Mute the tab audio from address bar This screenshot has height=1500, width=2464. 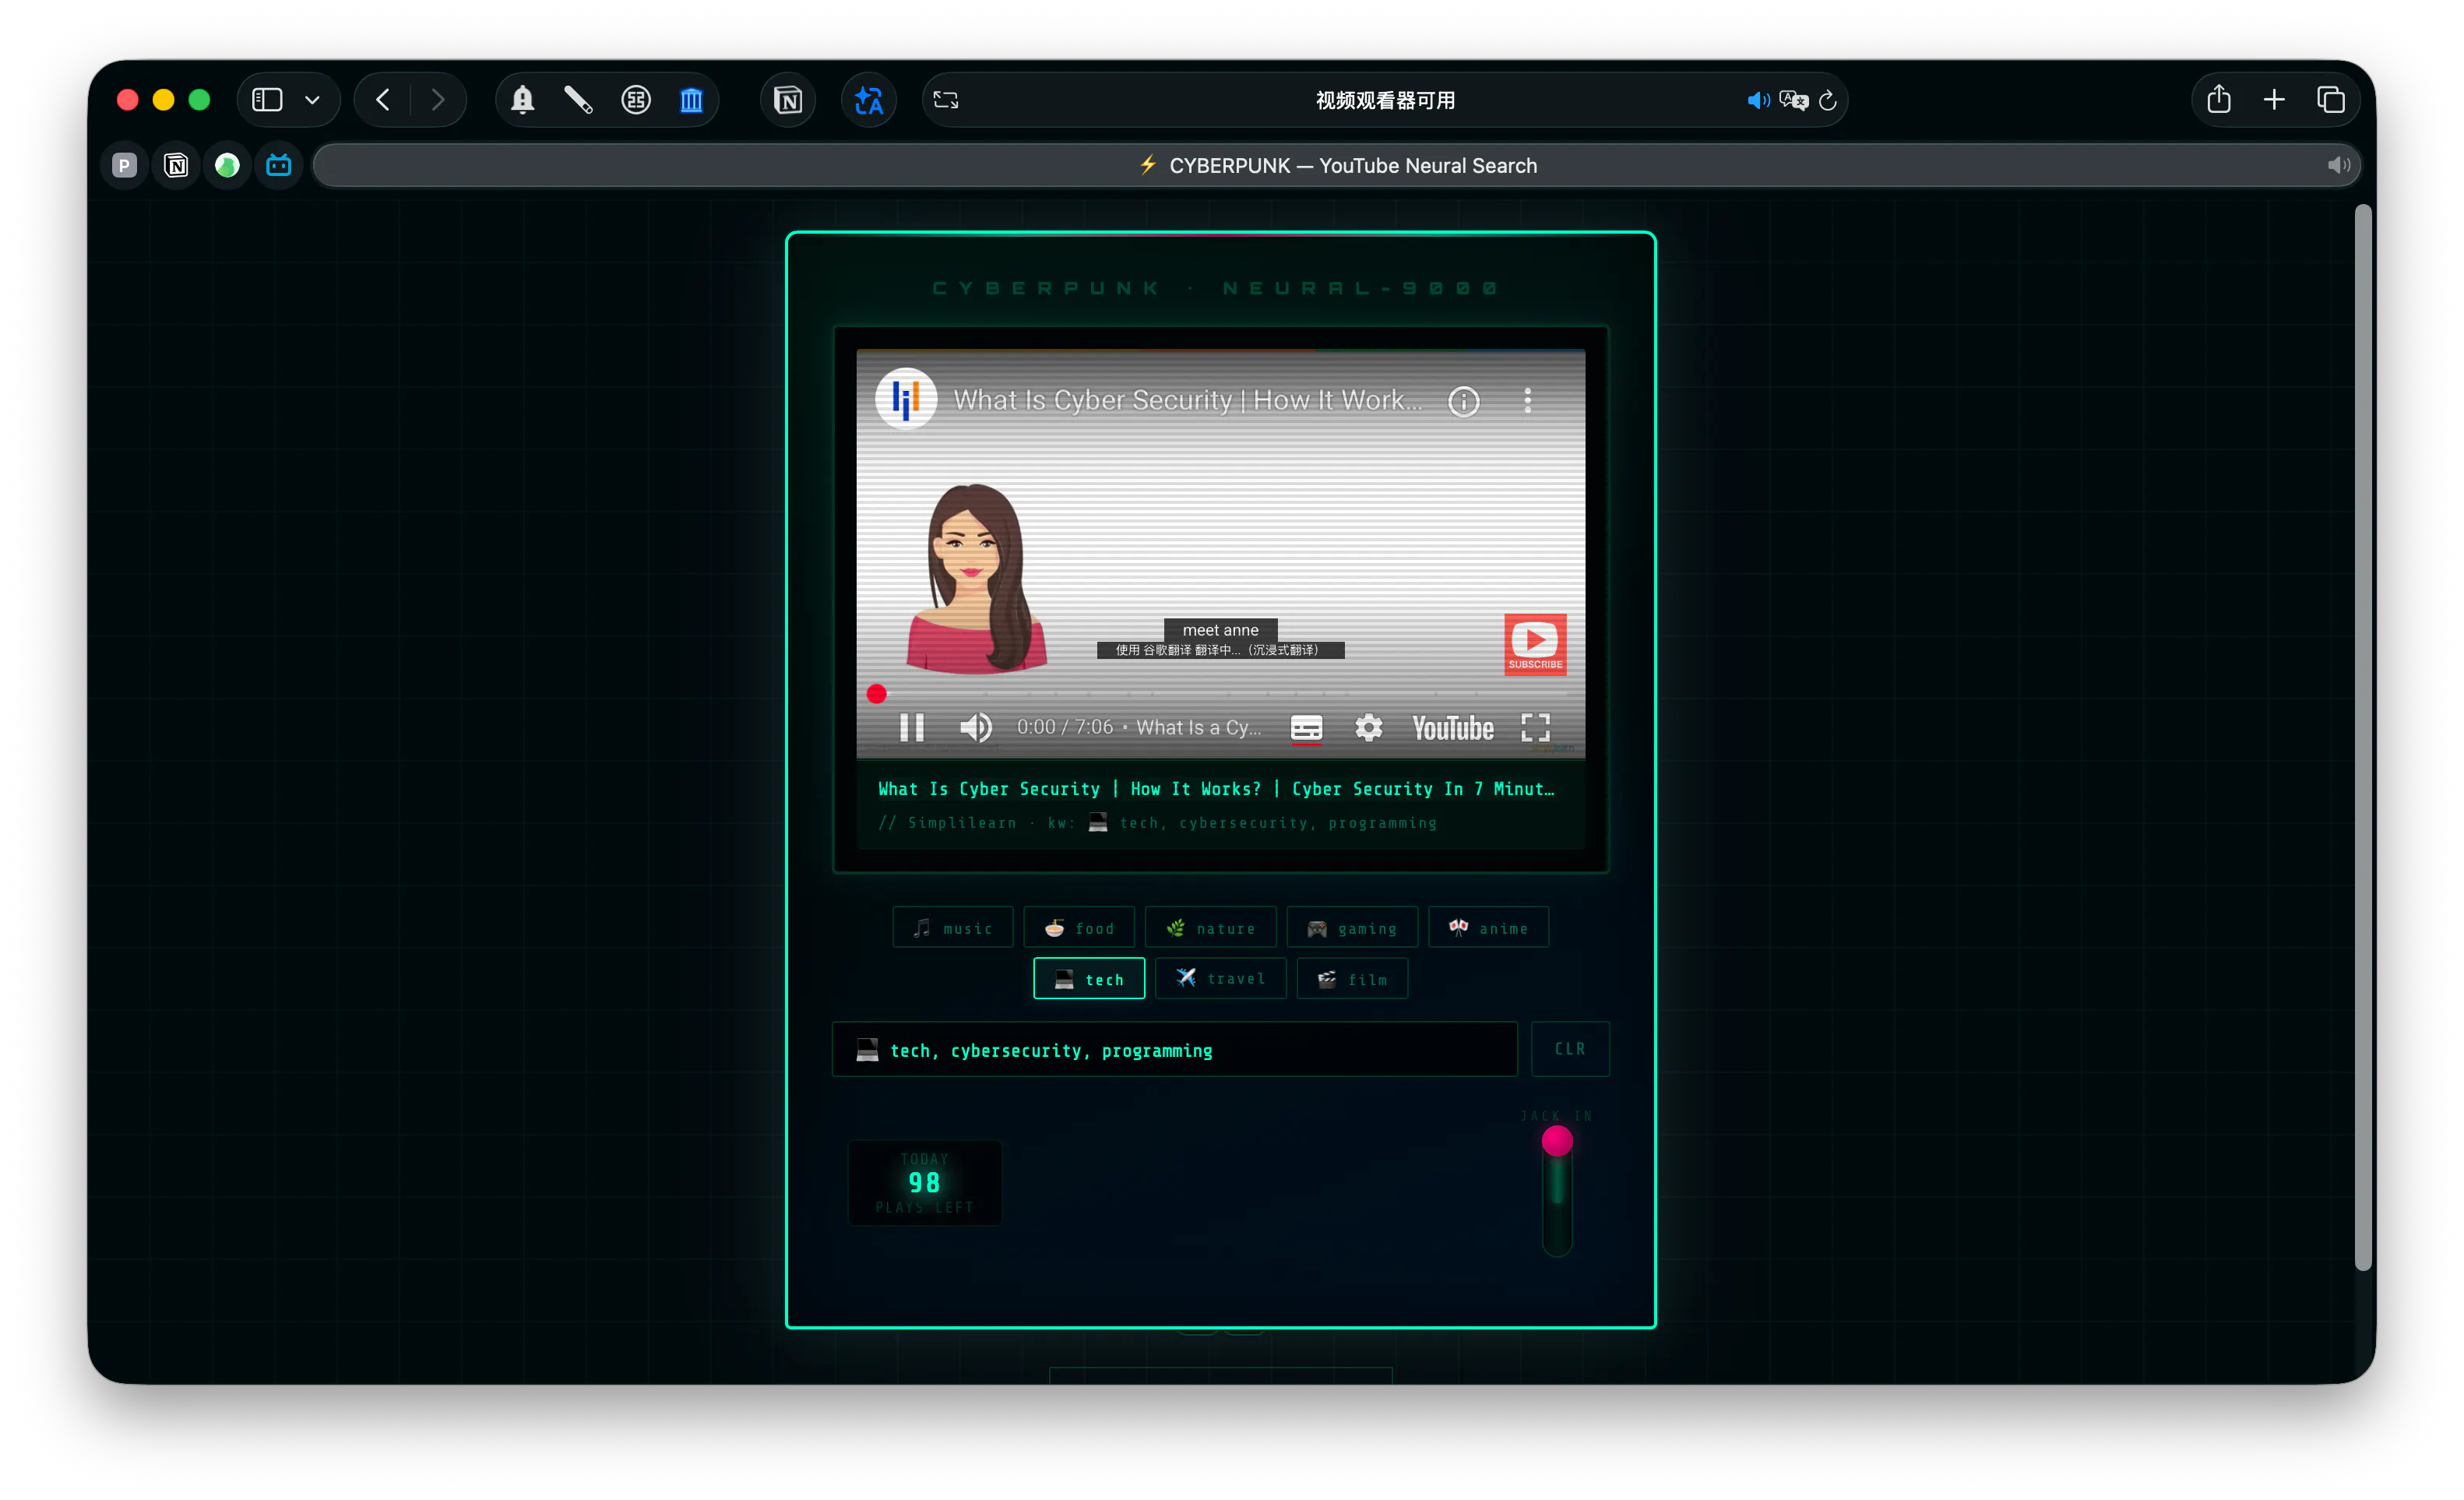1758,100
